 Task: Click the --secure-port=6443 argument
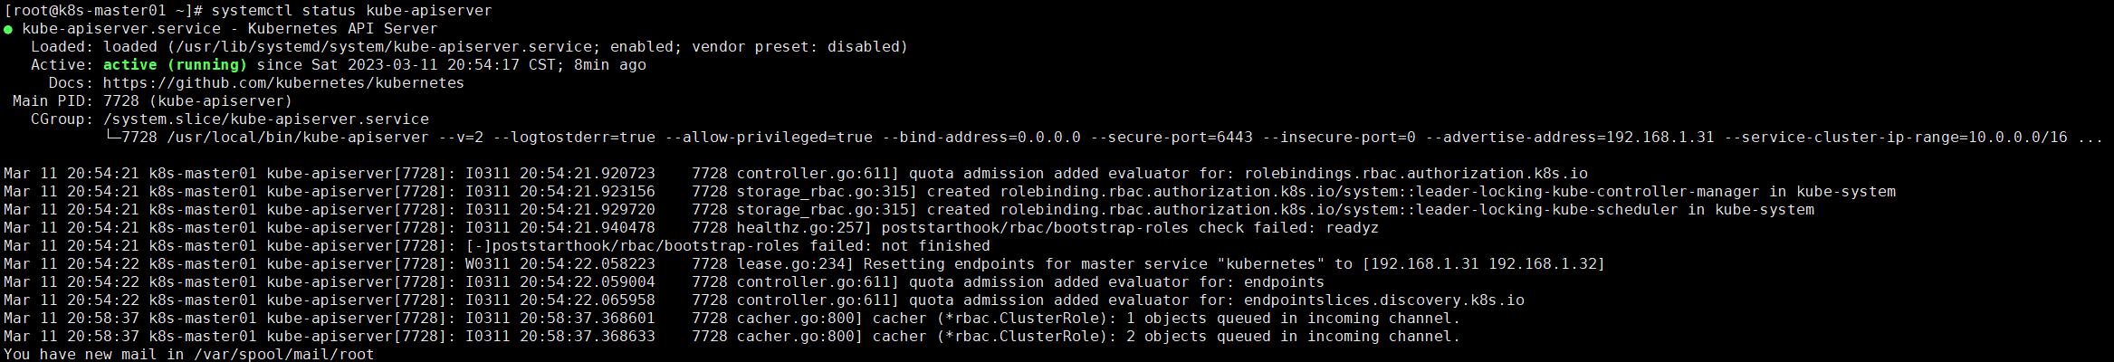pyautogui.click(x=1172, y=138)
